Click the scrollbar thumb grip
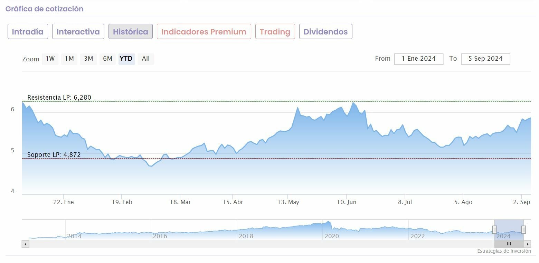Viewport: 539px width, 263px height. (509, 244)
